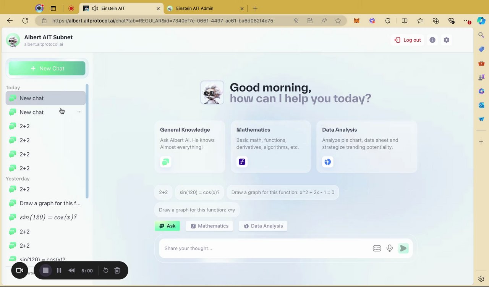This screenshot has height=287, width=489.
Task: Open Edge sidebar settings gear at bottom
Action: pyautogui.click(x=481, y=279)
